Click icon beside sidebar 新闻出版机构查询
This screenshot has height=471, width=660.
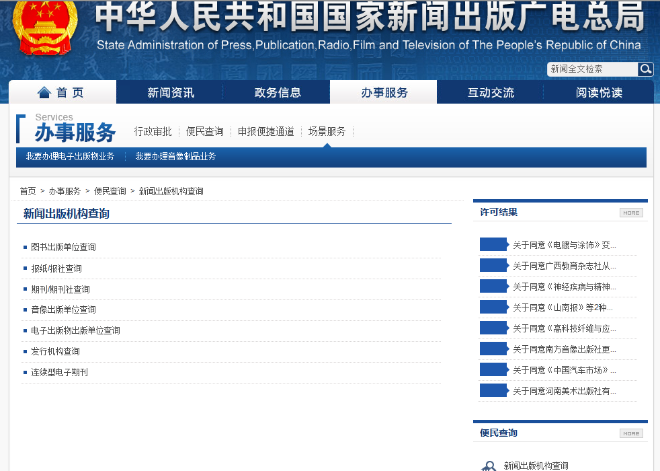click(489, 466)
